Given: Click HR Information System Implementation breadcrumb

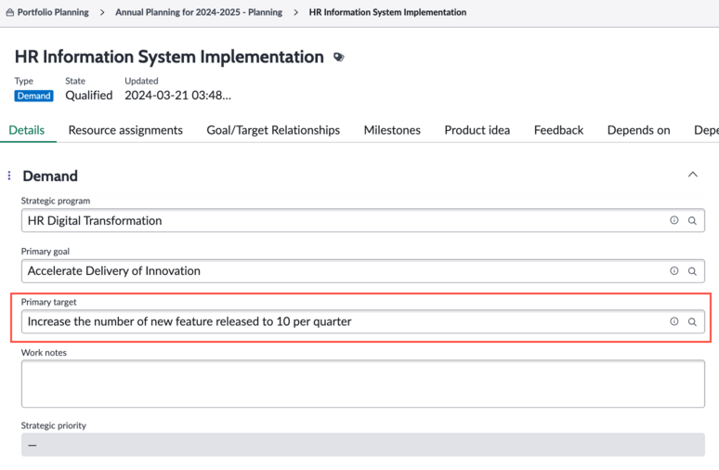Looking at the screenshot, I should point(387,12).
